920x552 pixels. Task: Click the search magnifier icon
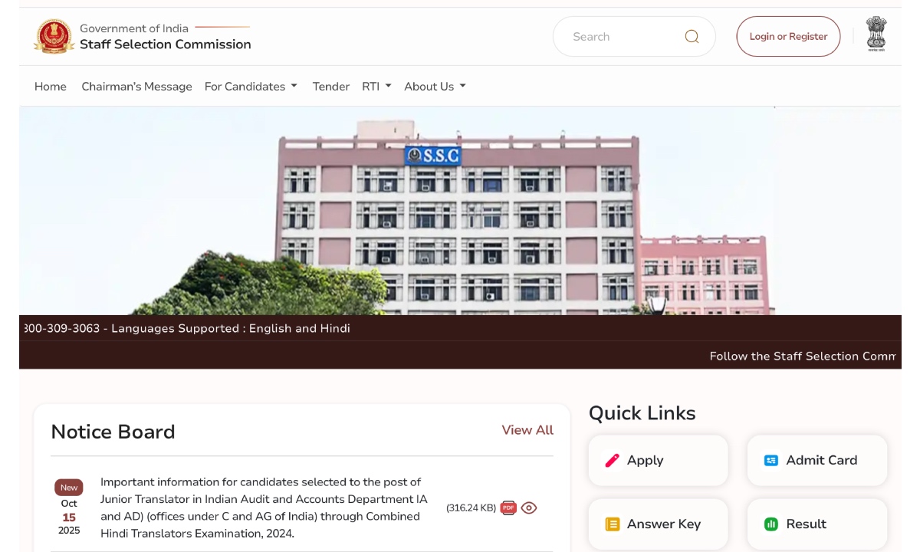pos(692,36)
